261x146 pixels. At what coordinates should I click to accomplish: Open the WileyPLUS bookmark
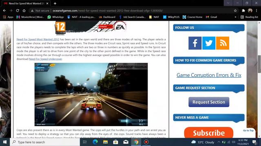(x=171, y=17)
